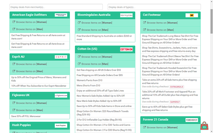The image size is (213, 133).
Task: Browse Esprit AU Men items
Action: coord(40,71)
